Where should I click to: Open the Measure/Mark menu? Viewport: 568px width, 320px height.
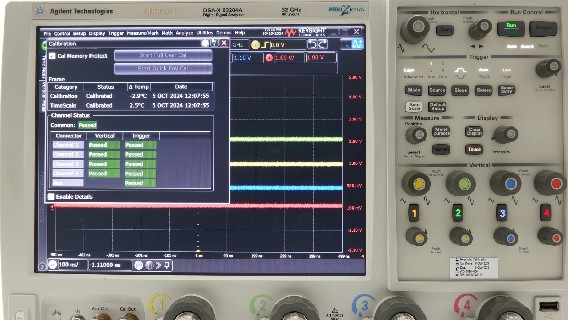[x=143, y=33]
